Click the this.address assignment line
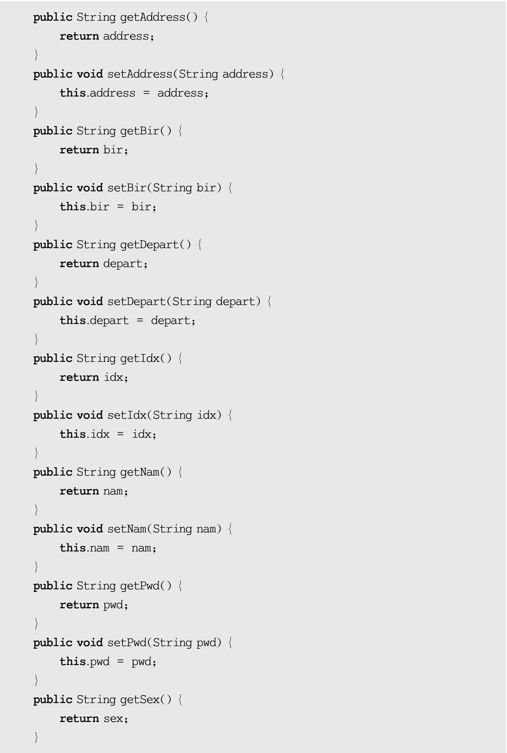The image size is (507, 753). point(134,93)
